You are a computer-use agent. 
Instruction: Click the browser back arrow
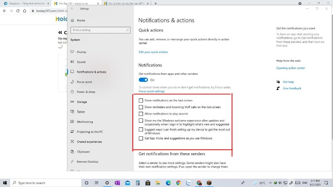coord(5,11)
